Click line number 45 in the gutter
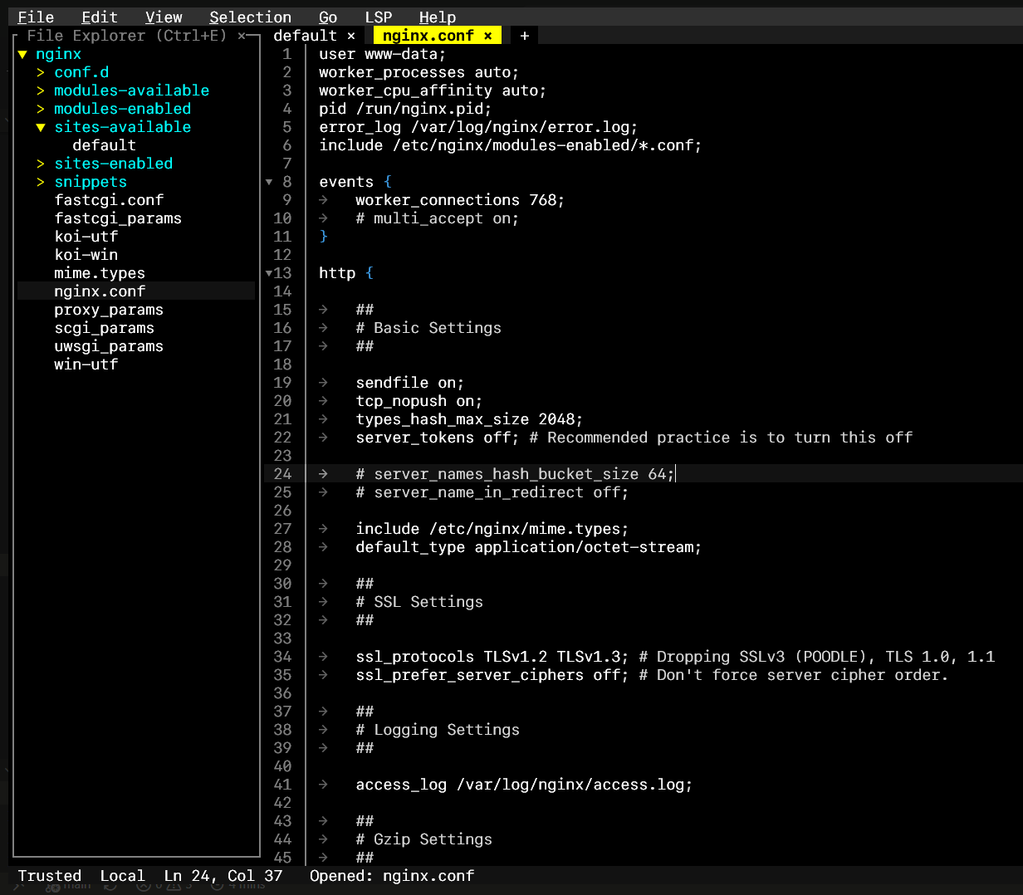The image size is (1023, 895). [x=282, y=858]
